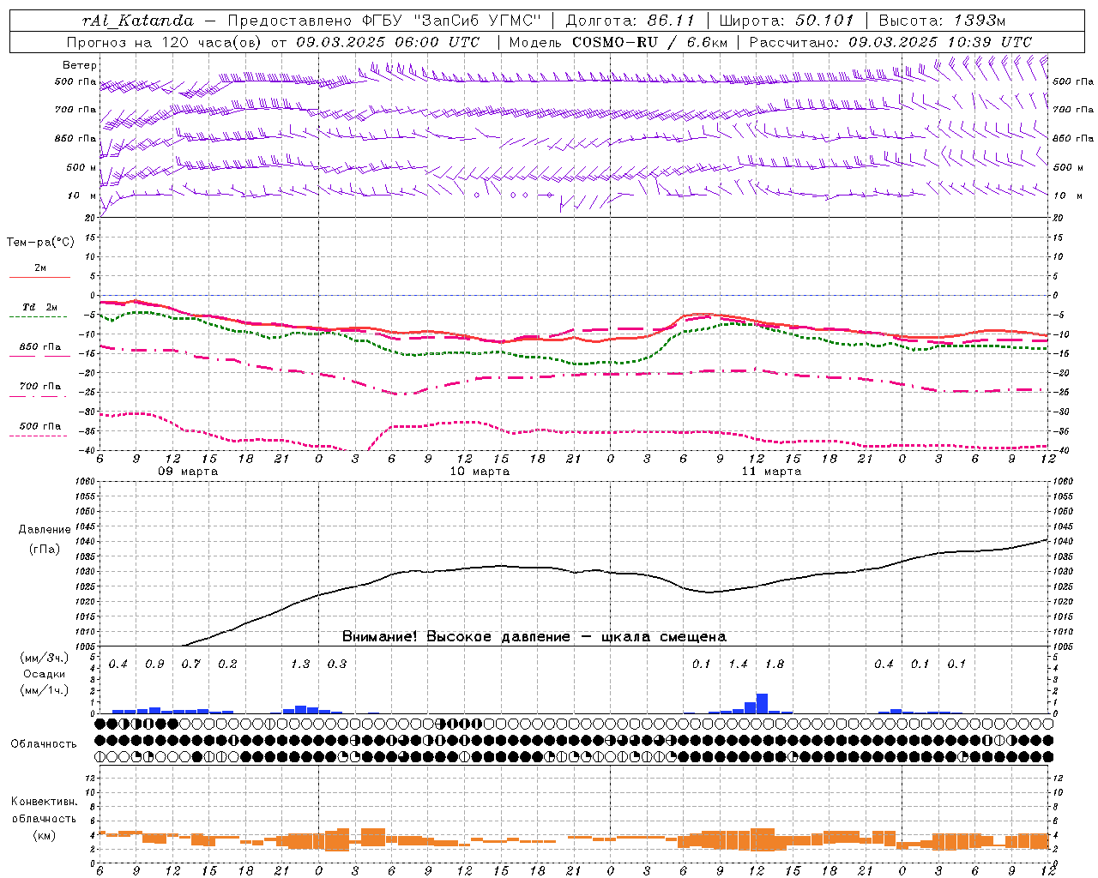Click the Конвективн. облачность (км) label
The width and height of the screenshot is (1098, 878).
pyautogui.click(x=44, y=818)
